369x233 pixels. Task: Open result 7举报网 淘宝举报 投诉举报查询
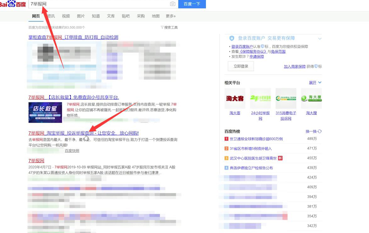(x=84, y=133)
